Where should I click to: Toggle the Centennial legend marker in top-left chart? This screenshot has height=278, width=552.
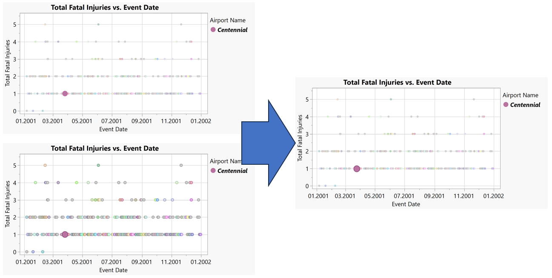[213, 30]
